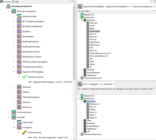Screen dimensions: 156x140
Task: Click the BestillingEnhetInput model icon
Action: coord(19,42)
